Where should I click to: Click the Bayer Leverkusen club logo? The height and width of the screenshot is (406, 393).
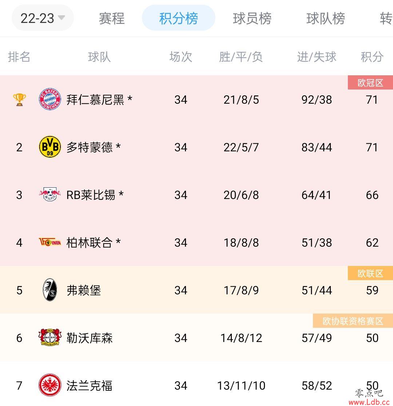(x=50, y=337)
